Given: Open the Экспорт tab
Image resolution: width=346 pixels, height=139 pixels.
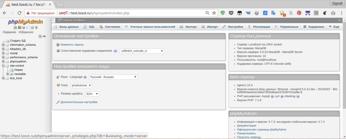Looking at the screenshot, I should [188, 27].
